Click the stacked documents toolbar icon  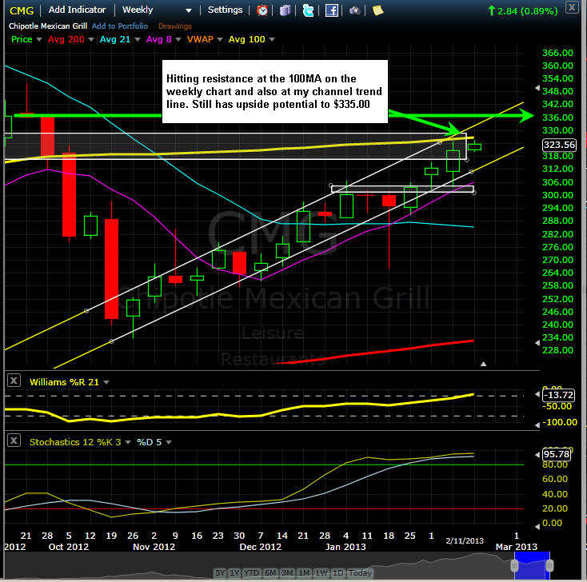pyautogui.click(x=285, y=10)
